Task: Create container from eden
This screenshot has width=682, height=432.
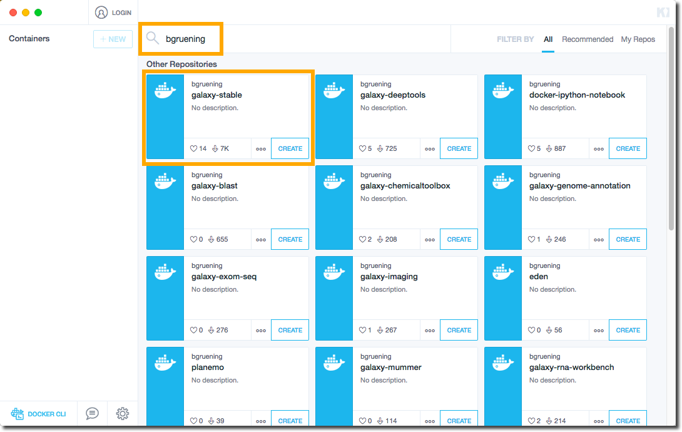Action: [x=628, y=330]
